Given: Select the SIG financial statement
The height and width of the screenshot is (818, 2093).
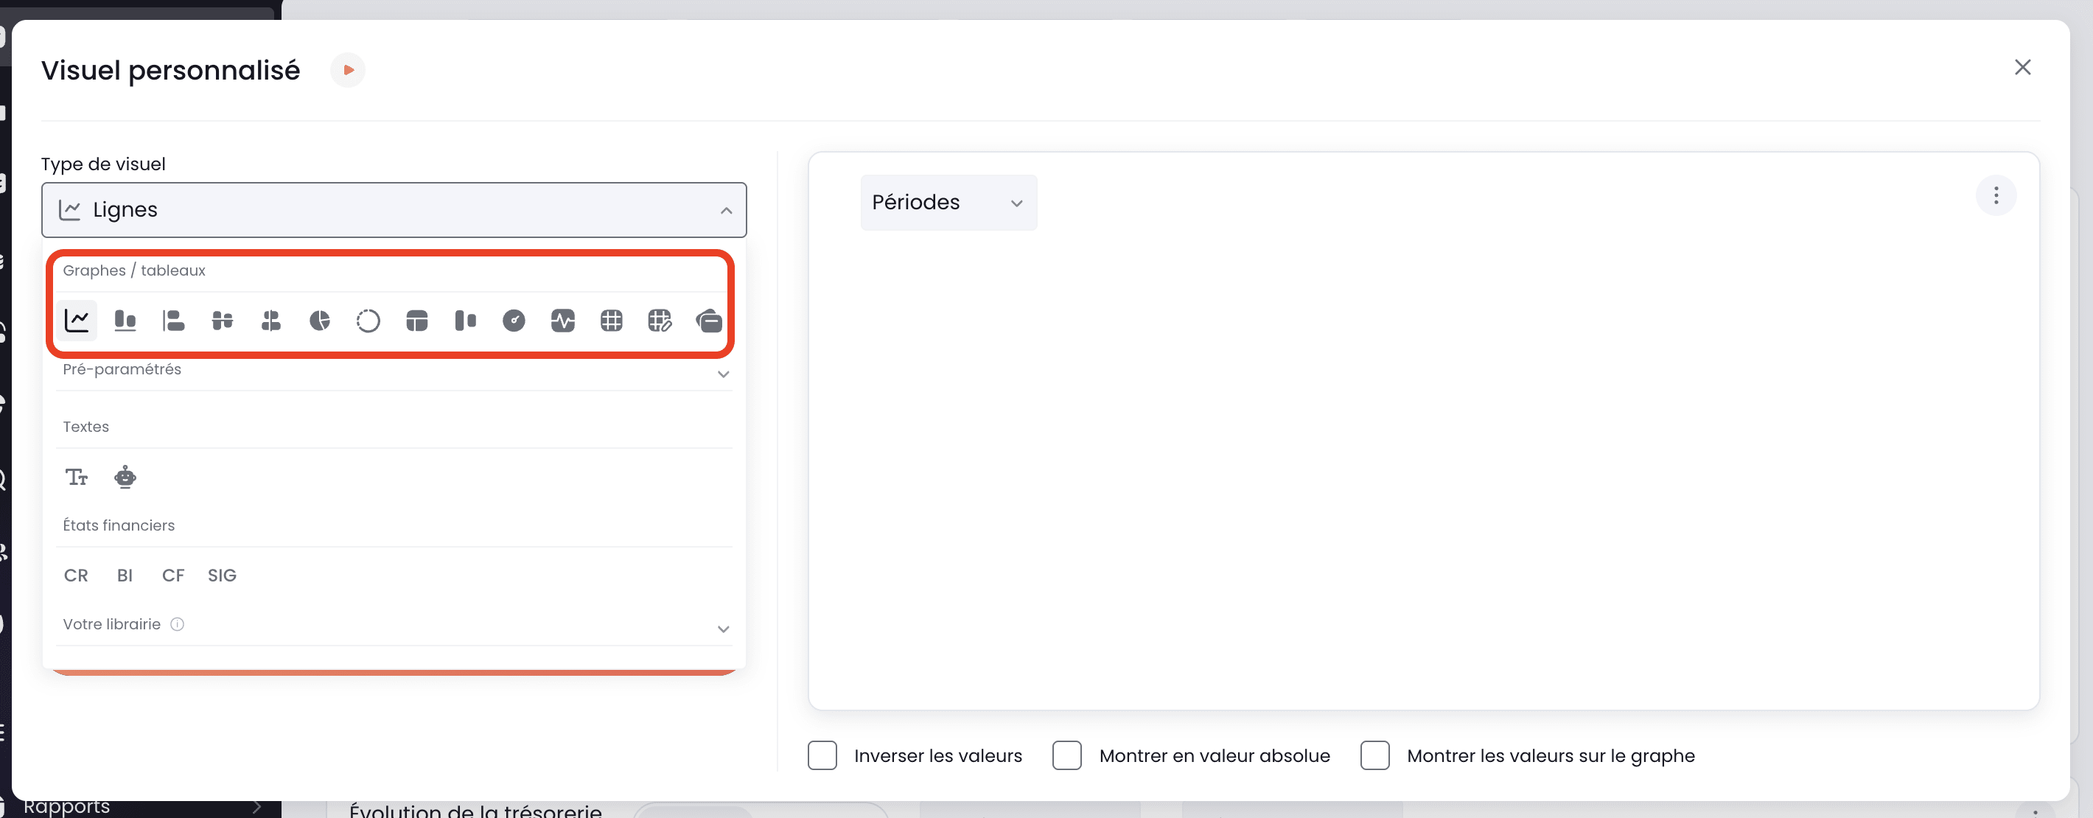Looking at the screenshot, I should pyautogui.click(x=222, y=575).
